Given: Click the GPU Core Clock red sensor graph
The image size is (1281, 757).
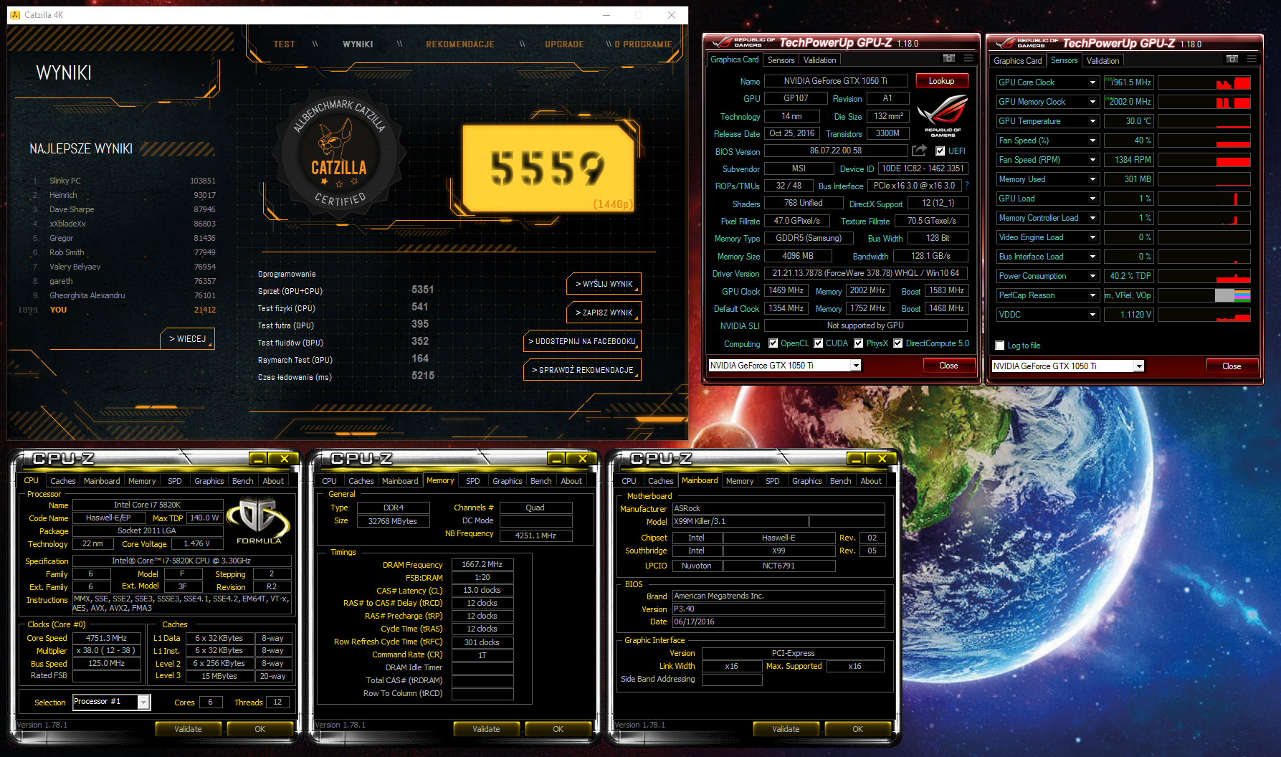Looking at the screenshot, I should (1204, 82).
